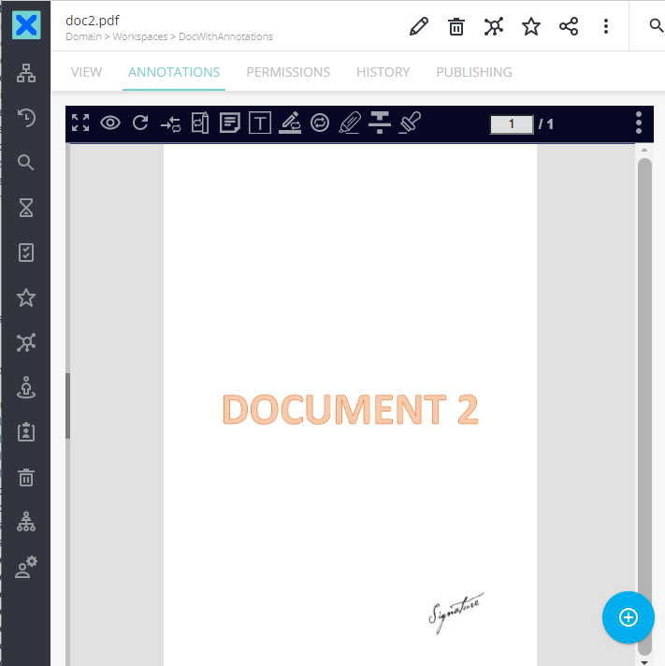Click the left panel resize handle

point(67,406)
